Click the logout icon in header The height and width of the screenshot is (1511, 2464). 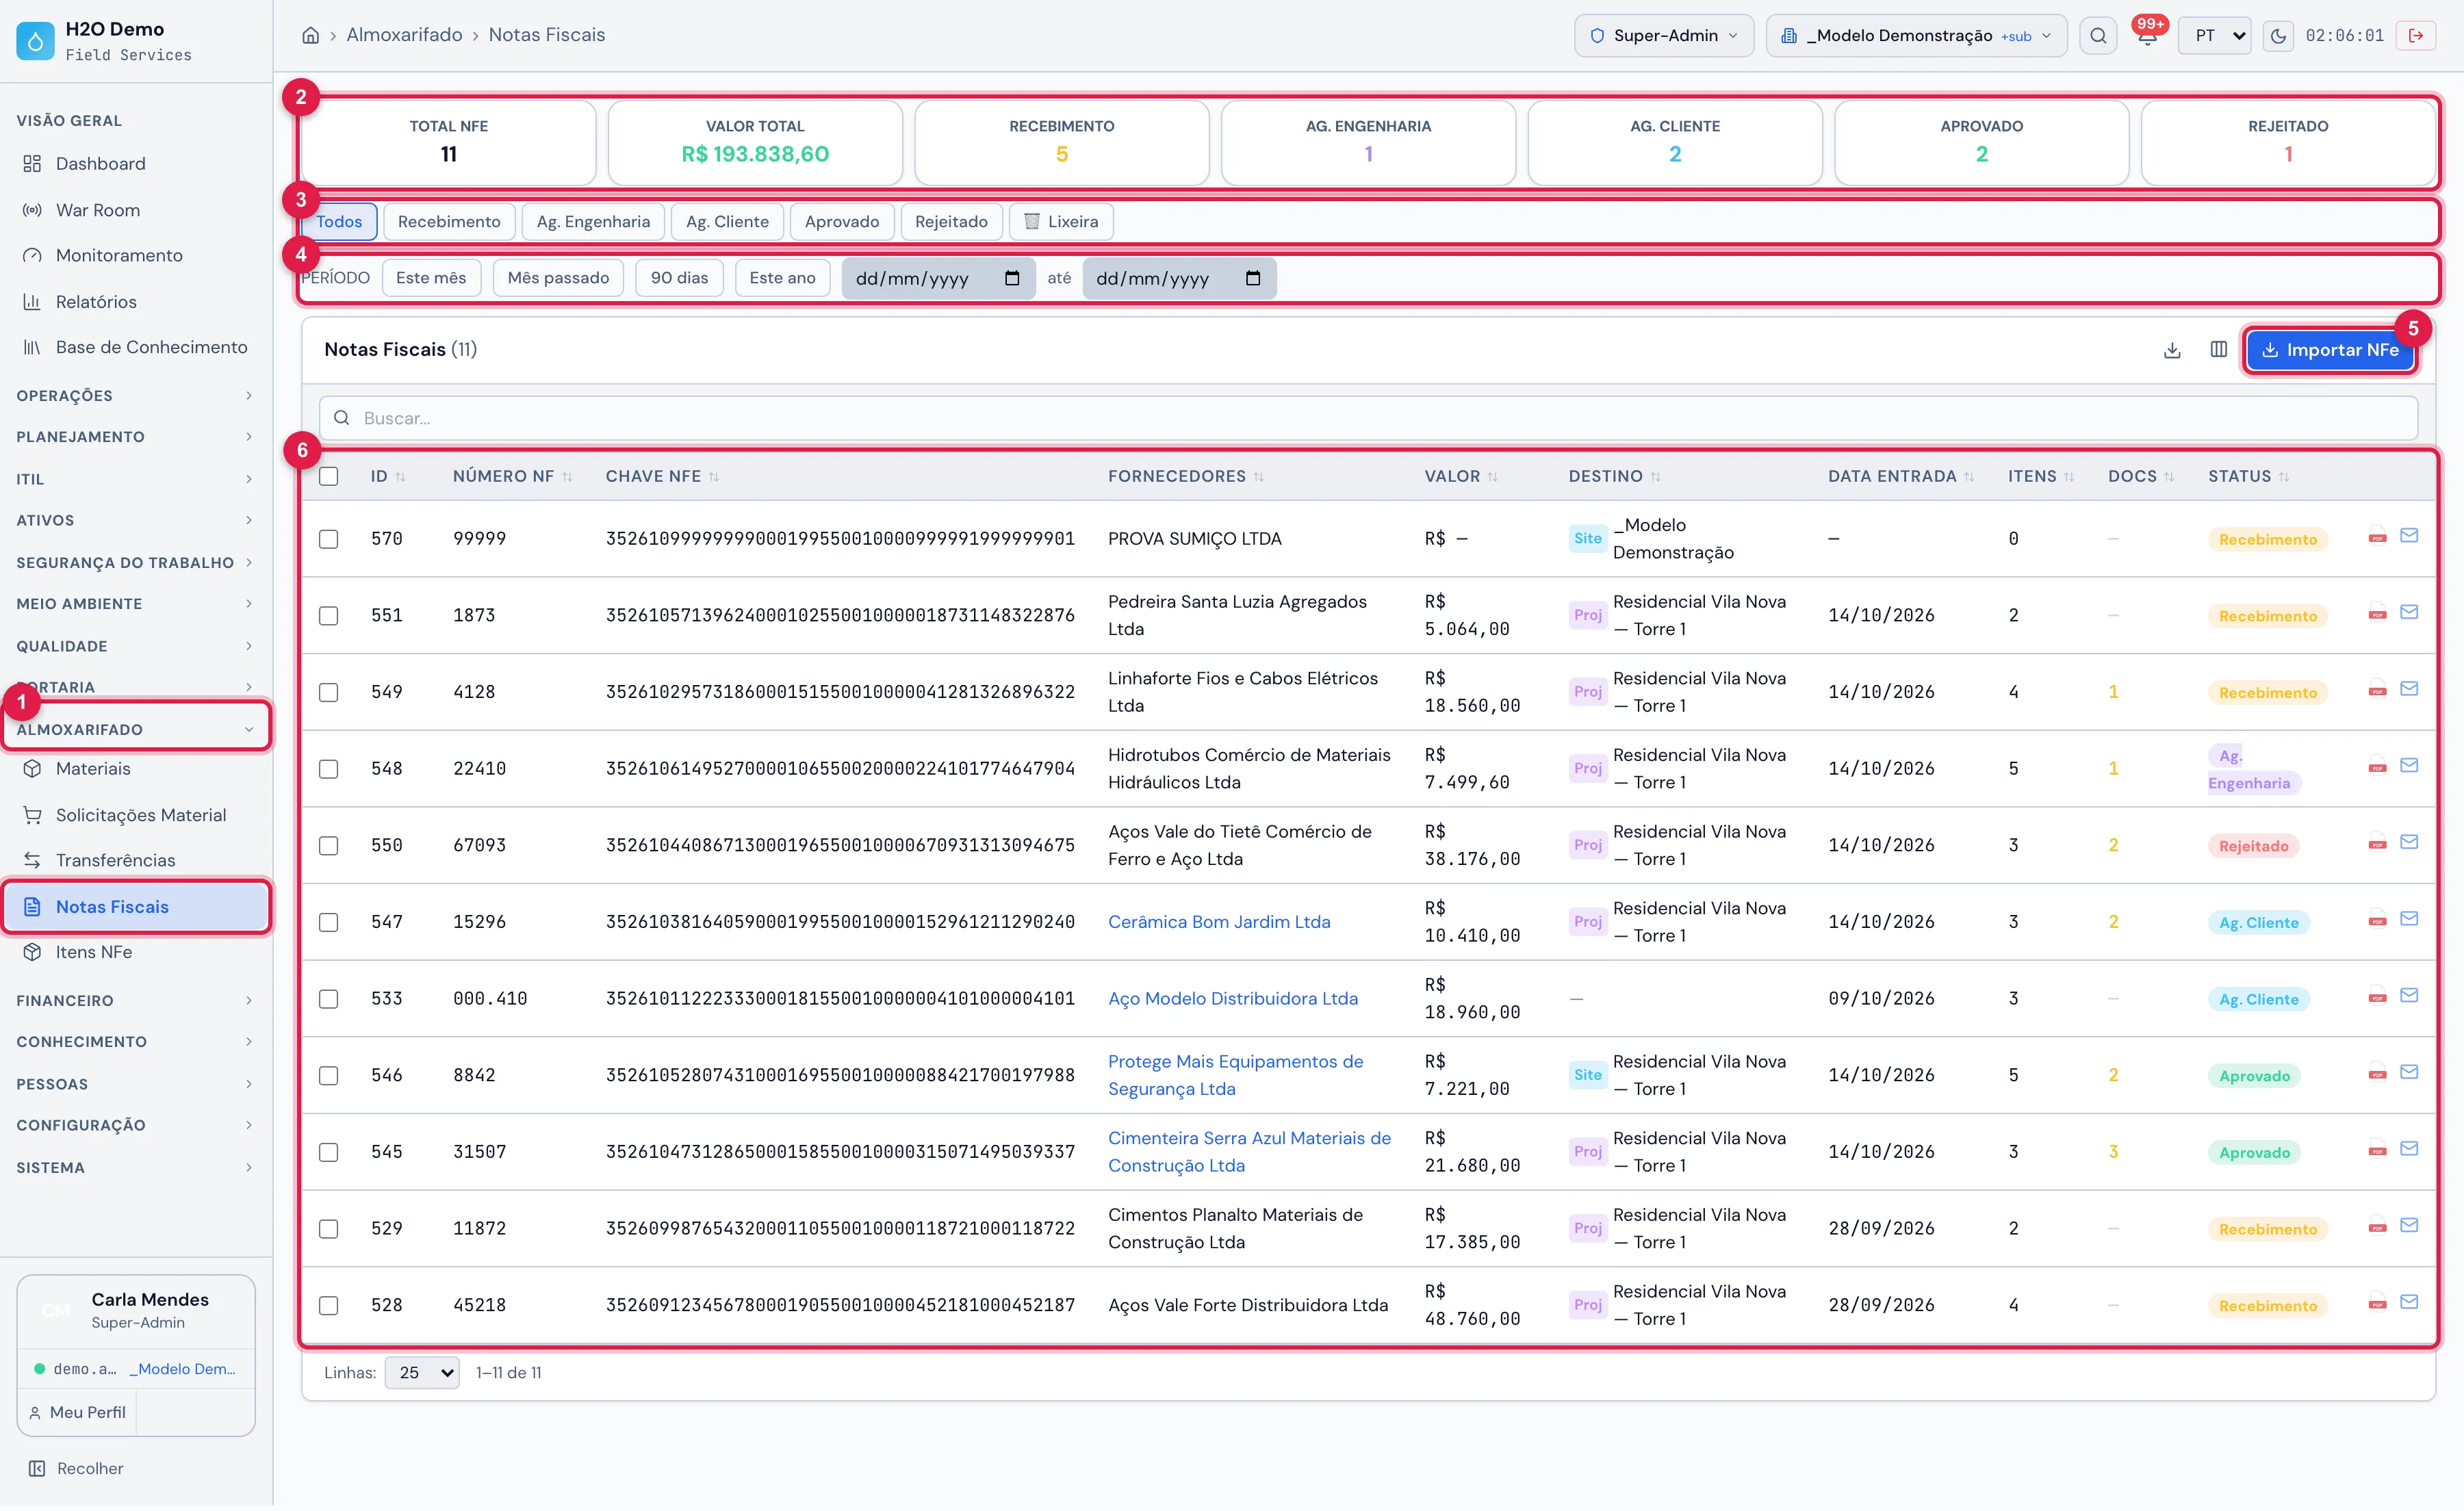point(2416,35)
